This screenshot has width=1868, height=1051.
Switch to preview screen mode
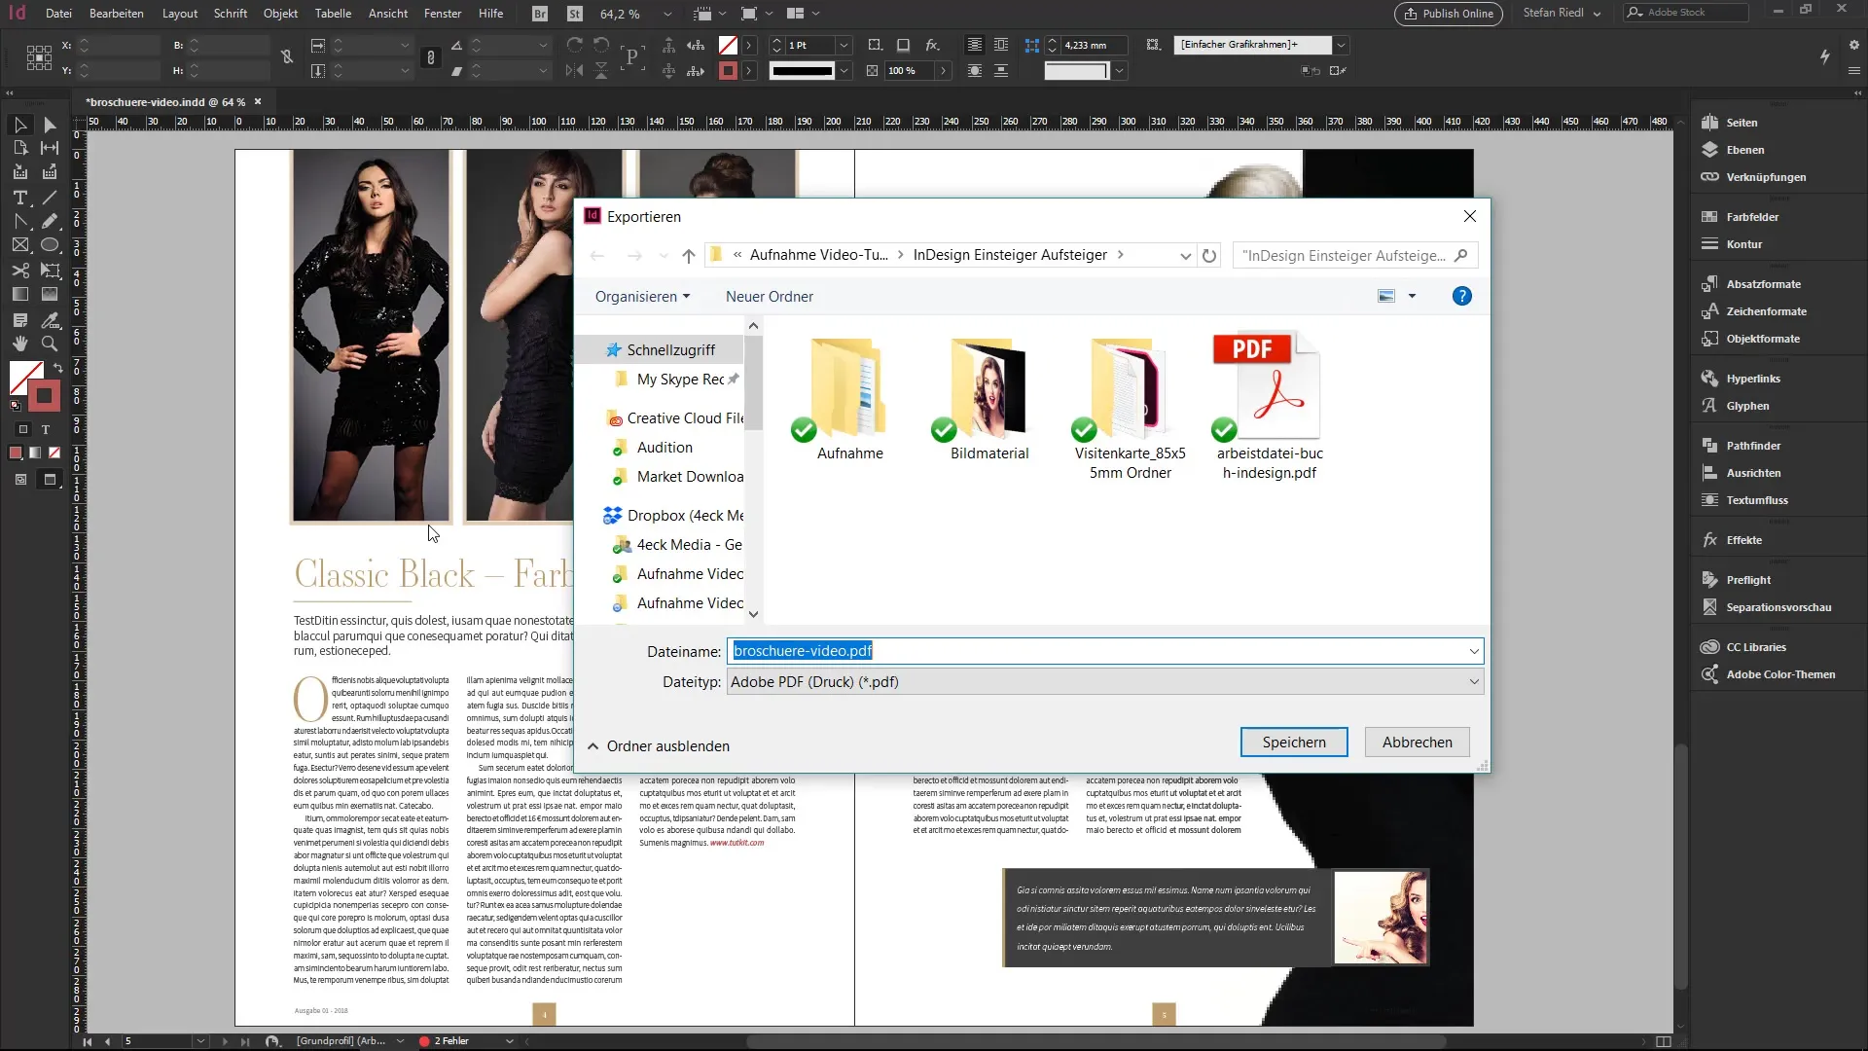tap(50, 479)
